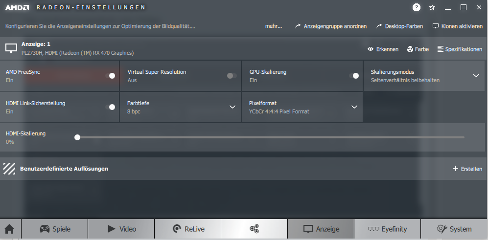Open the ReLive tab
Viewport: 488px width, 240px height.
188,229
